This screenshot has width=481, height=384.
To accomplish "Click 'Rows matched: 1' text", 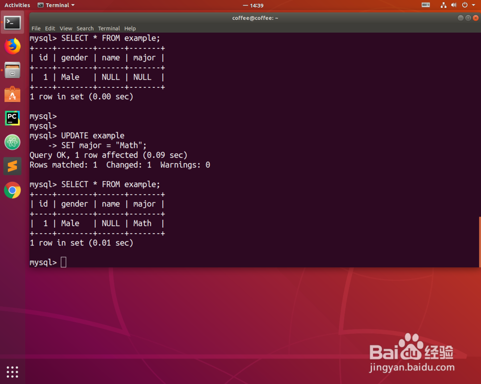I will [63, 165].
